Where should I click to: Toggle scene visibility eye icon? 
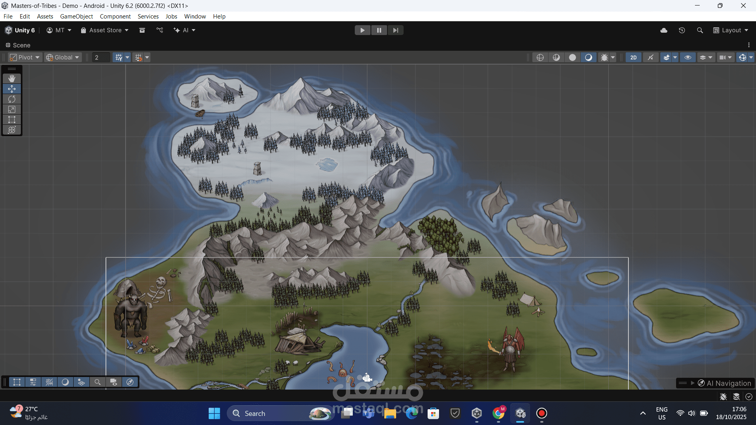(x=688, y=57)
